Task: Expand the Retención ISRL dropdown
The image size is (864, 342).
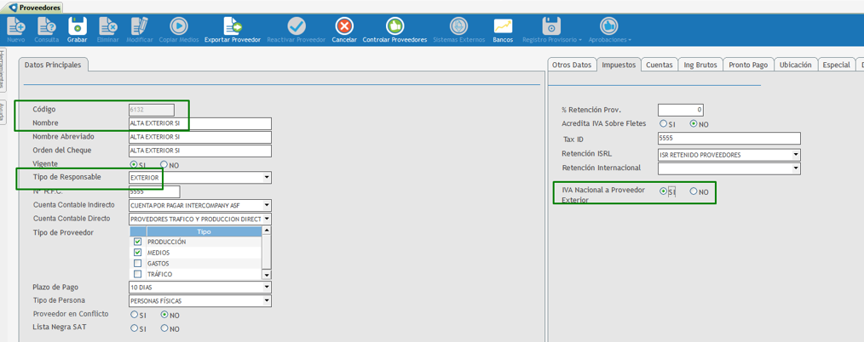Action: pos(796,155)
